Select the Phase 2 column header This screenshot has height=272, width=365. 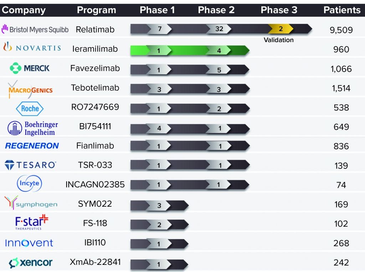[x=216, y=10]
